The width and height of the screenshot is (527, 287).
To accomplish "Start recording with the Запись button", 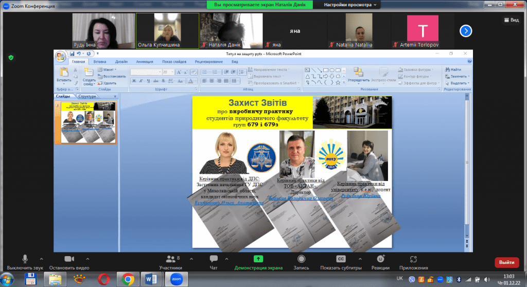I will [301, 261].
